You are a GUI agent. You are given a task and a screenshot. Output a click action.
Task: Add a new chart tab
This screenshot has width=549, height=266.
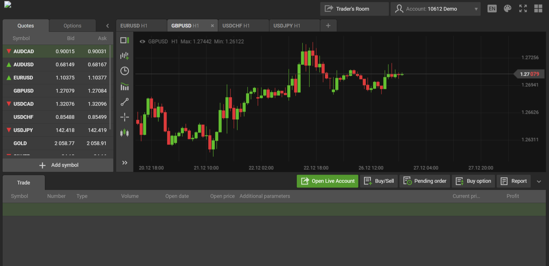point(328,26)
